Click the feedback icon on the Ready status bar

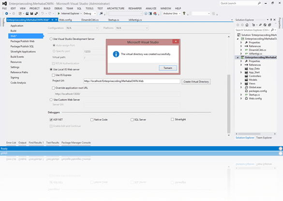click(x=281, y=148)
